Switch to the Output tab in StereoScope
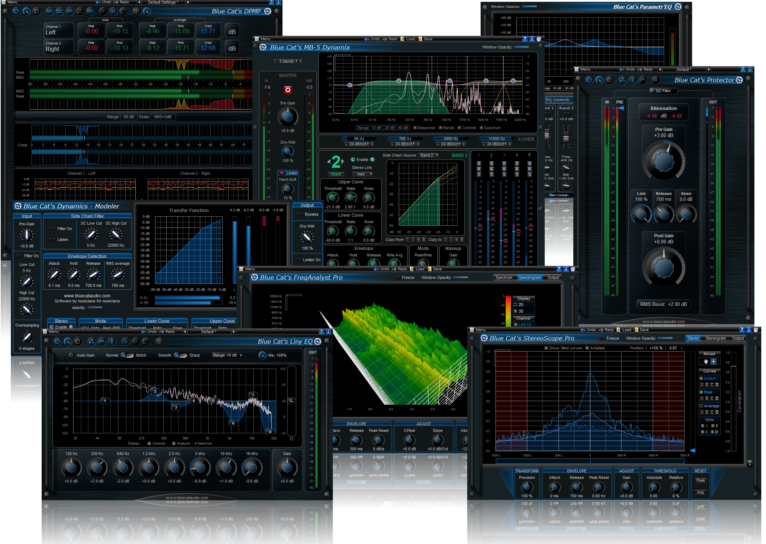The height and width of the screenshot is (544, 766). click(x=738, y=338)
